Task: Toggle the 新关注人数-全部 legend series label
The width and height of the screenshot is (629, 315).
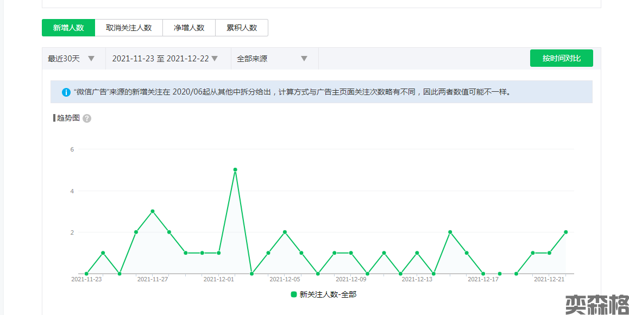Action: tap(328, 294)
